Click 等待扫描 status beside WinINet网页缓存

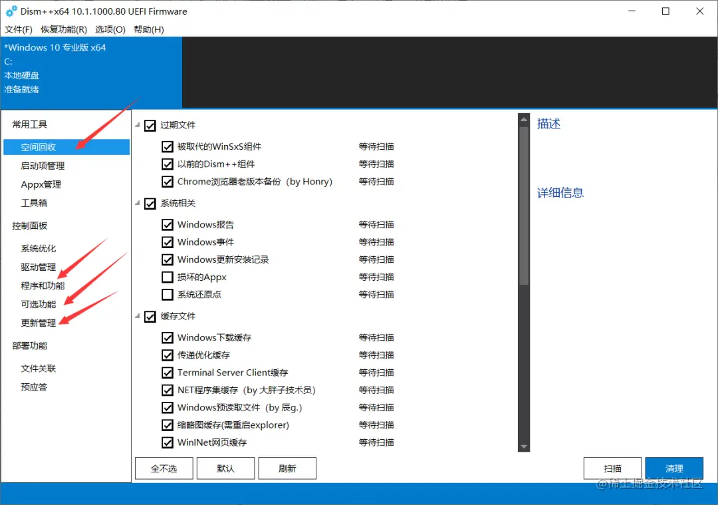[376, 442]
